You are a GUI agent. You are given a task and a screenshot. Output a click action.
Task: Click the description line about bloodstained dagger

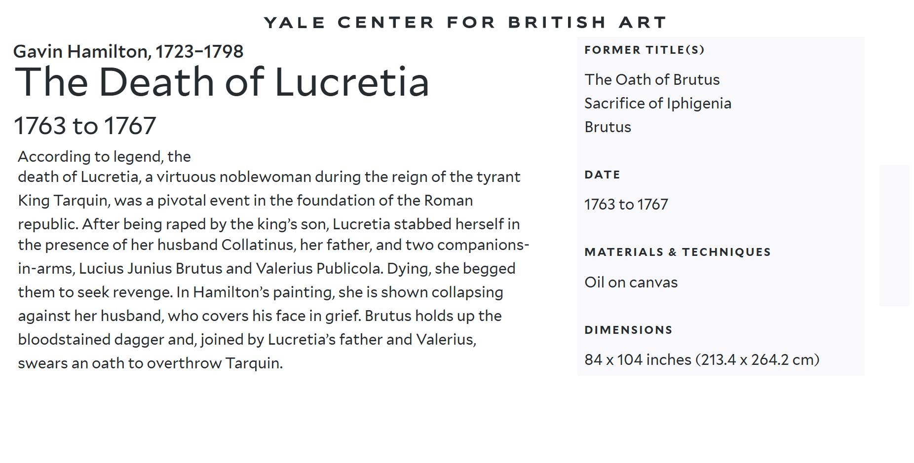pyautogui.click(x=247, y=340)
